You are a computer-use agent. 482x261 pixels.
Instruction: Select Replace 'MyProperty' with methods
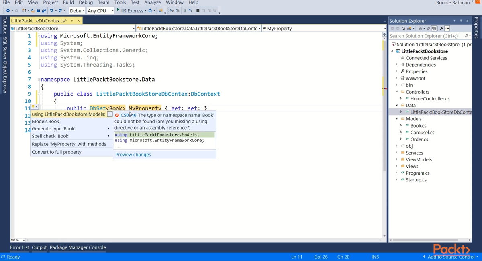(69, 144)
